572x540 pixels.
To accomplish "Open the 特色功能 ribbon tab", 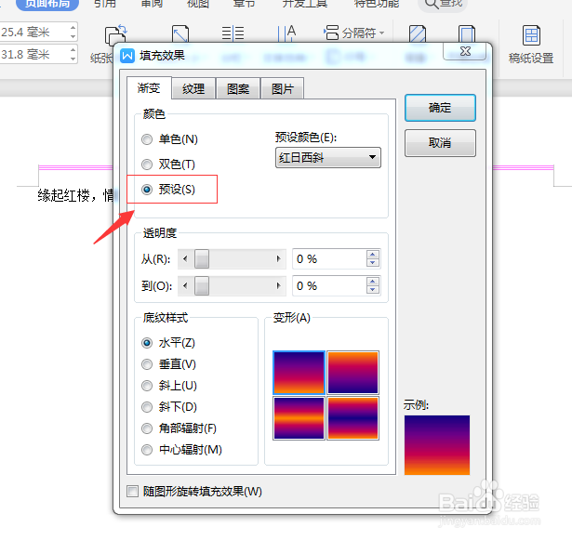I will click(377, 4).
